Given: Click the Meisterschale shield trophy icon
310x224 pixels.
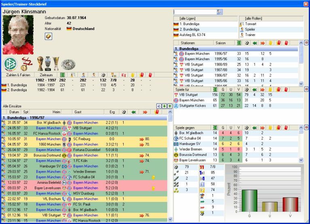Looking at the screenshot, I should click(68, 64).
